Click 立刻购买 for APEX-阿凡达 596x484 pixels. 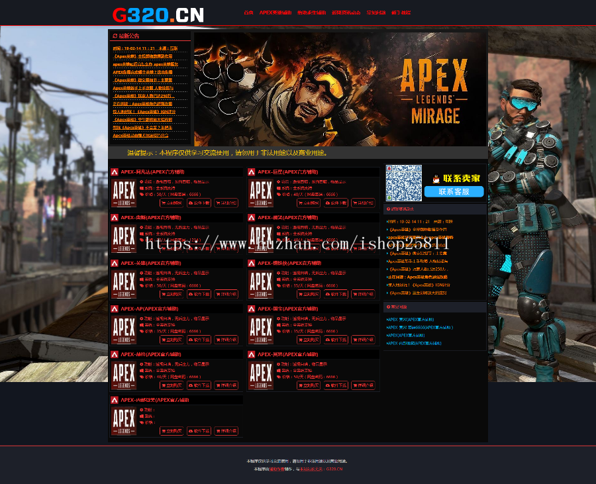(172, 203)
